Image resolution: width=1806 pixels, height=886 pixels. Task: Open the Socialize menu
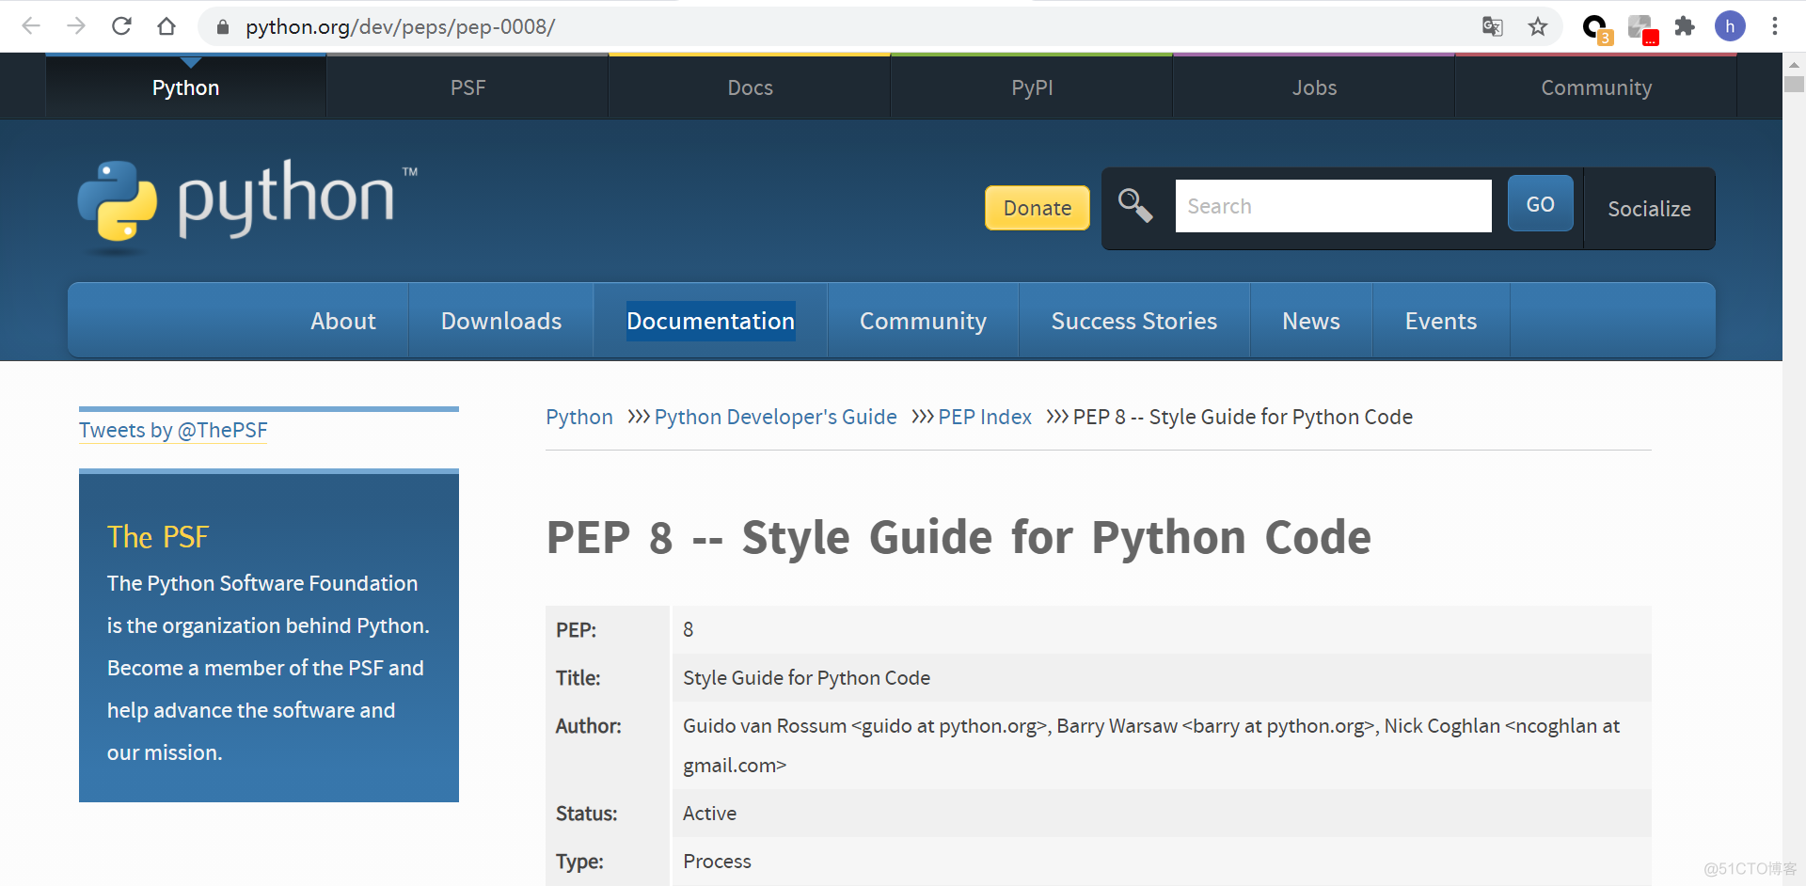tap(1649, 209)
